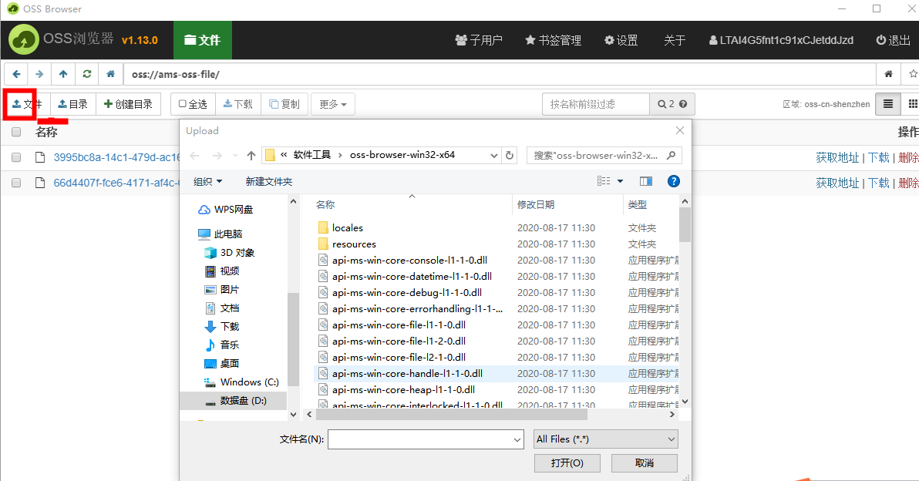The width and height of the screenshot is (919, 481).
Task: Click 删除 for file 66d4407f
Action: tap(908, 183)
